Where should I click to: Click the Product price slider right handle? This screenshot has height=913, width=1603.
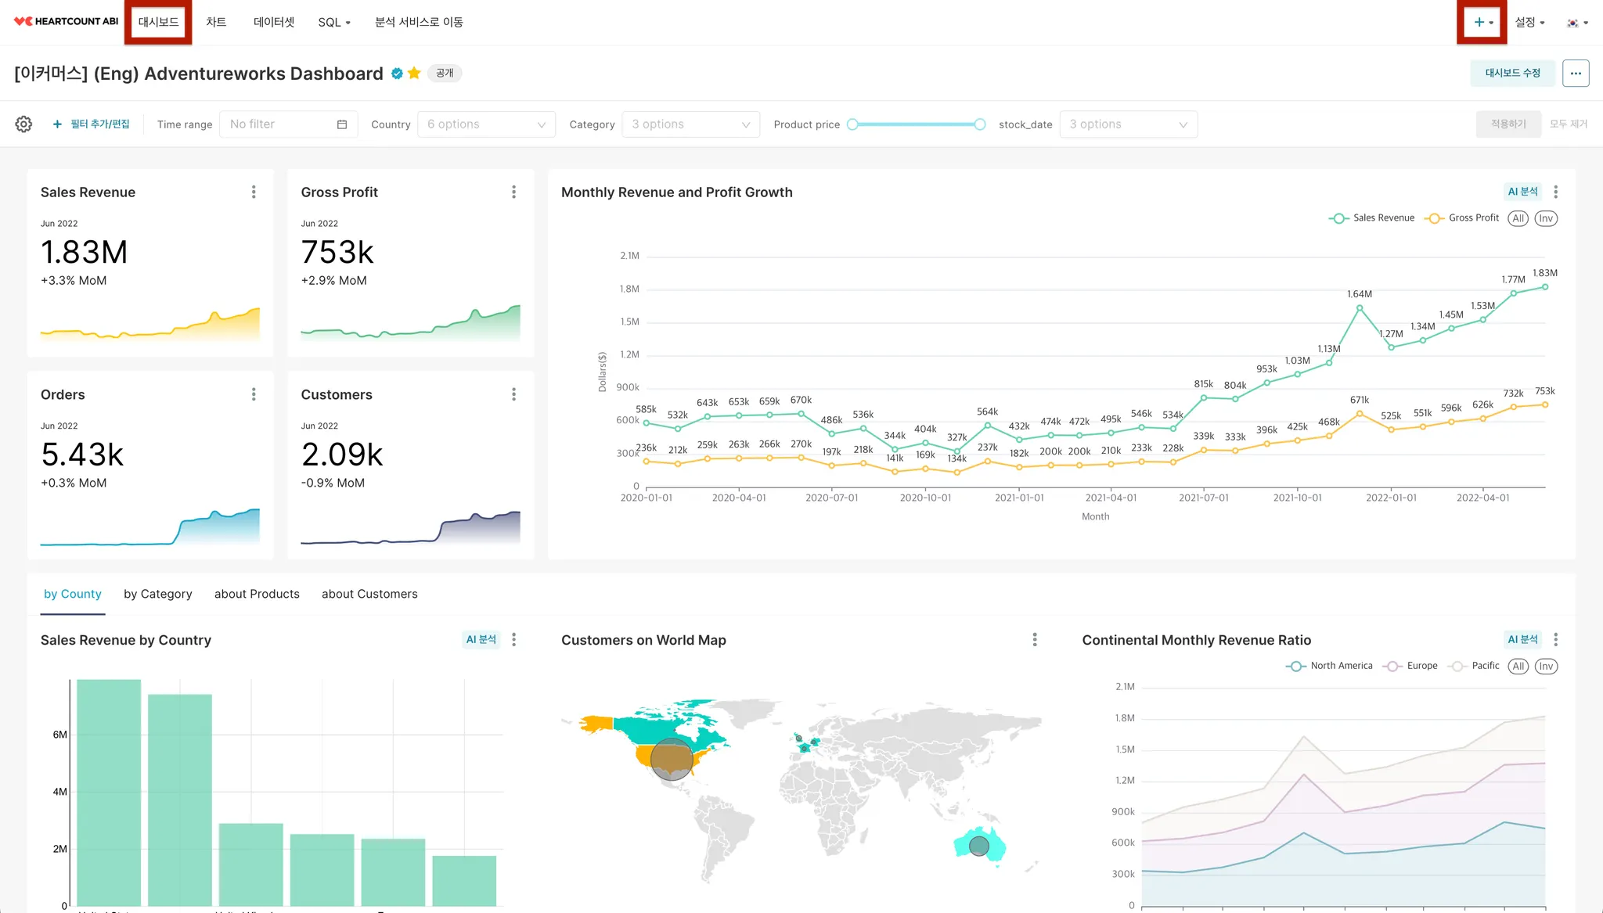[x=979, y=124]
